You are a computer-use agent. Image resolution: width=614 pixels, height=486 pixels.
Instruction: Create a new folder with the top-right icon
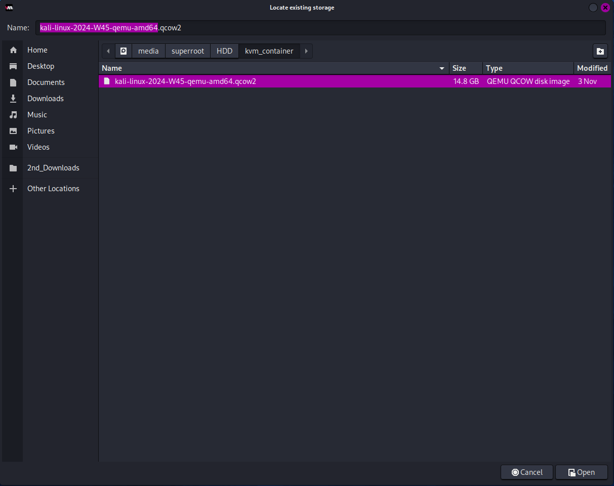coord(600,51)
